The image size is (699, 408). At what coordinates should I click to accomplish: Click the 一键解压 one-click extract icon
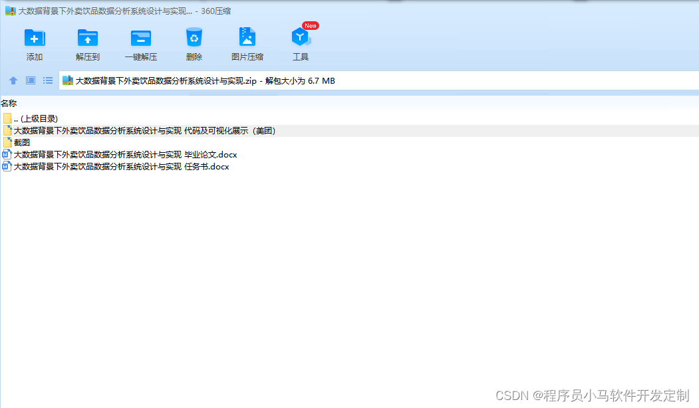[x=141, y=38]
